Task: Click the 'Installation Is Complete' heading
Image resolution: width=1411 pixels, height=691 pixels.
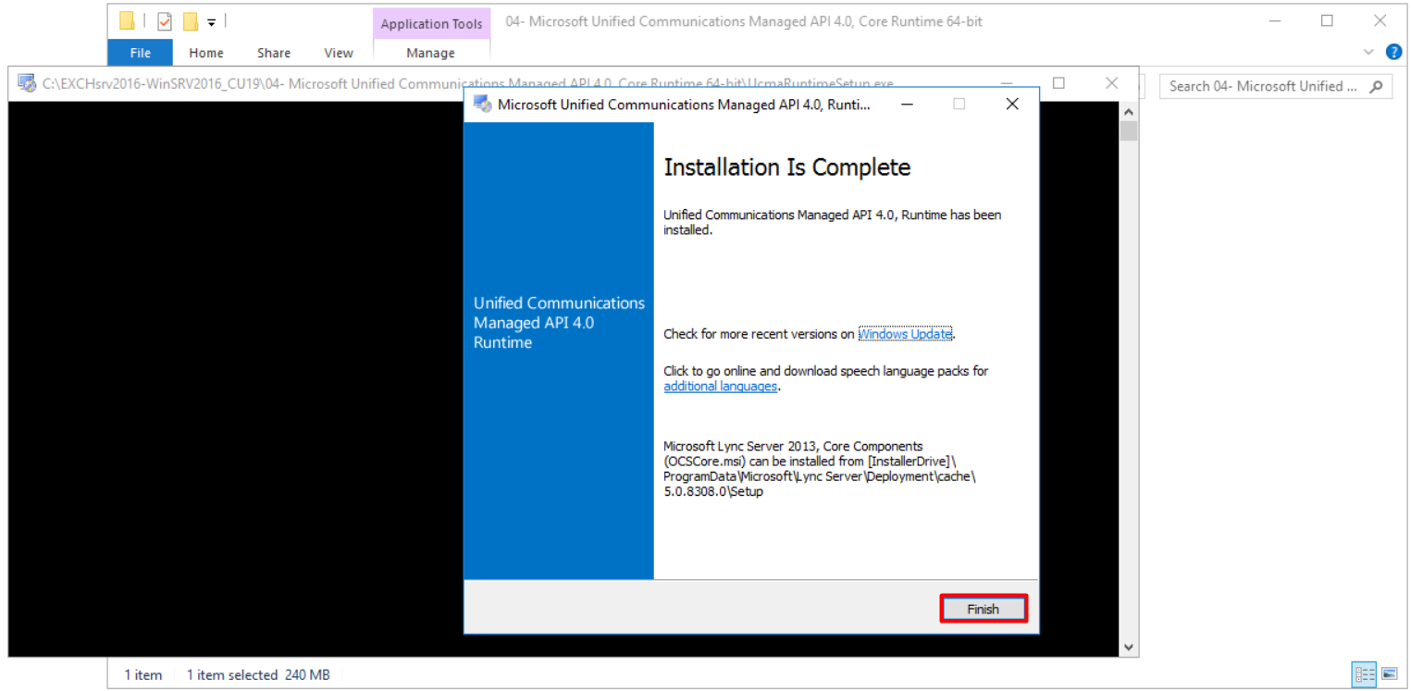Action: tap(787, 167)
